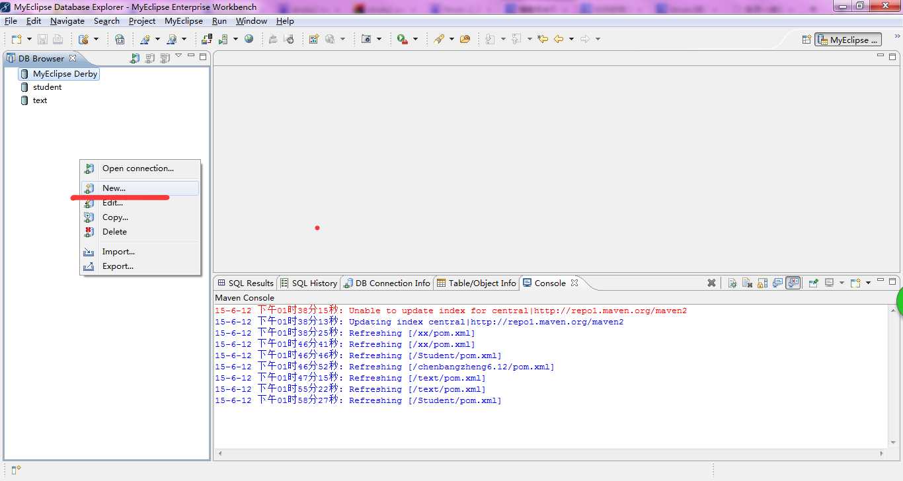This screenshot has width=903, height=481.
Task: Click the Last Edit Location arrow icon
Action: point(543,39)
